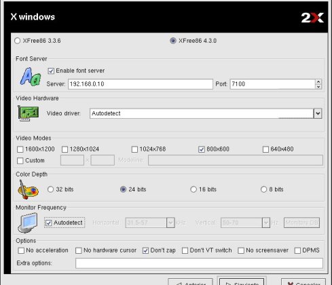The height and width of the screenshot is (285, 332).
Task: Click the Server address input field
Action: pyautogui.click(x=141, y=84)
